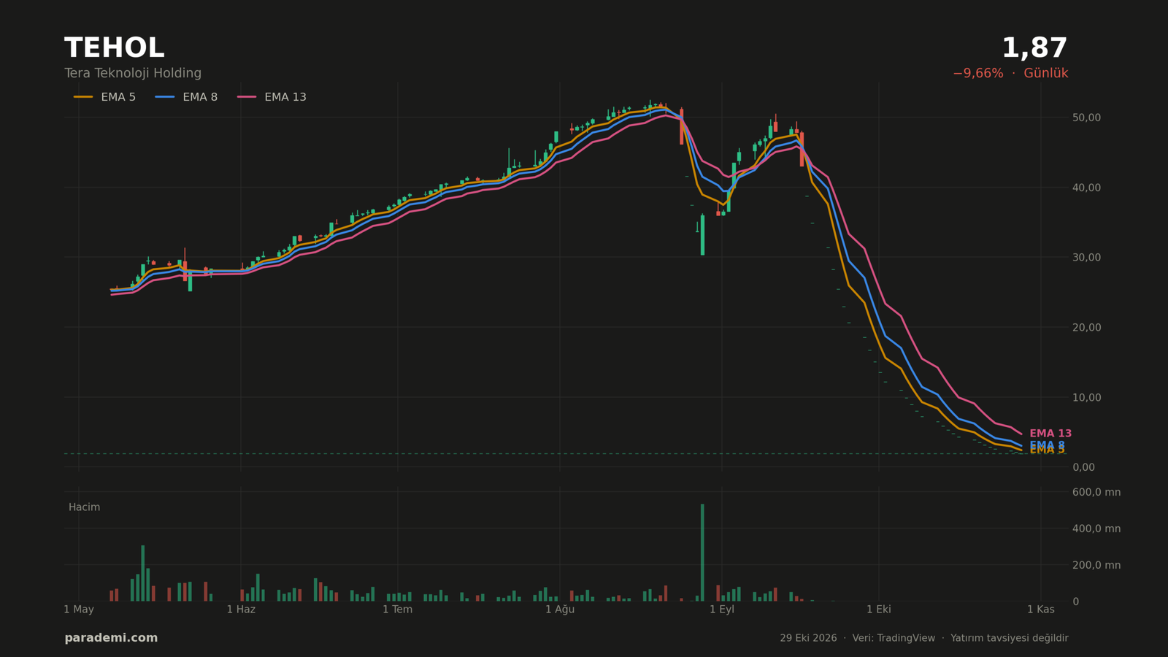Click the 1 Ağu date label
Viewport: 1168px width, 657px height.
click(x=560, y=610)
